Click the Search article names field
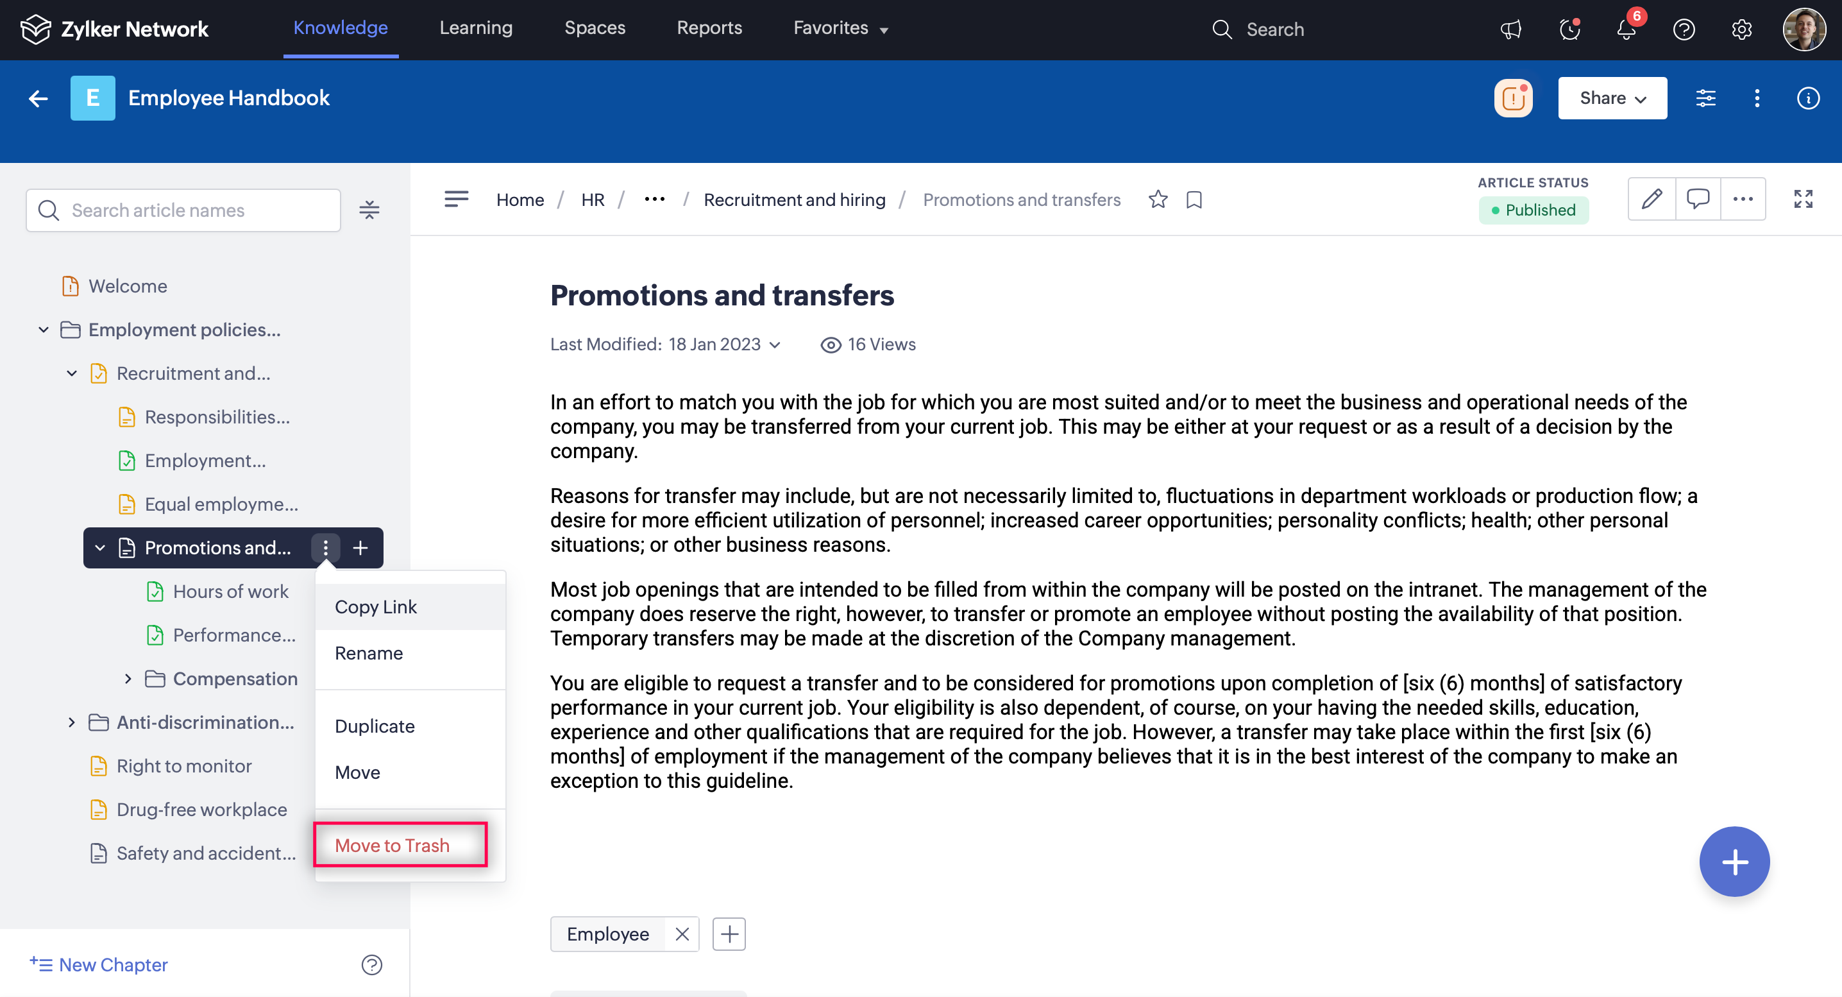The height and width of the screenshot is (997, 1842). [x=193, y=210]
